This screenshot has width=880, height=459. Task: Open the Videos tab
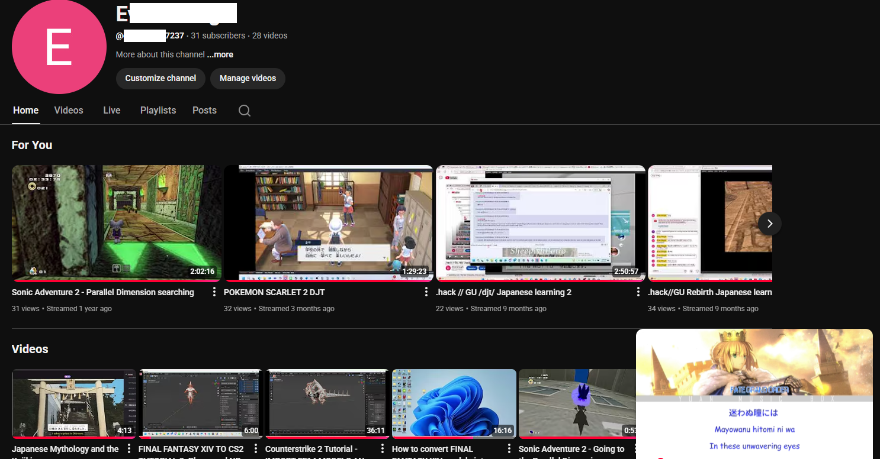[x=69, y=111]
